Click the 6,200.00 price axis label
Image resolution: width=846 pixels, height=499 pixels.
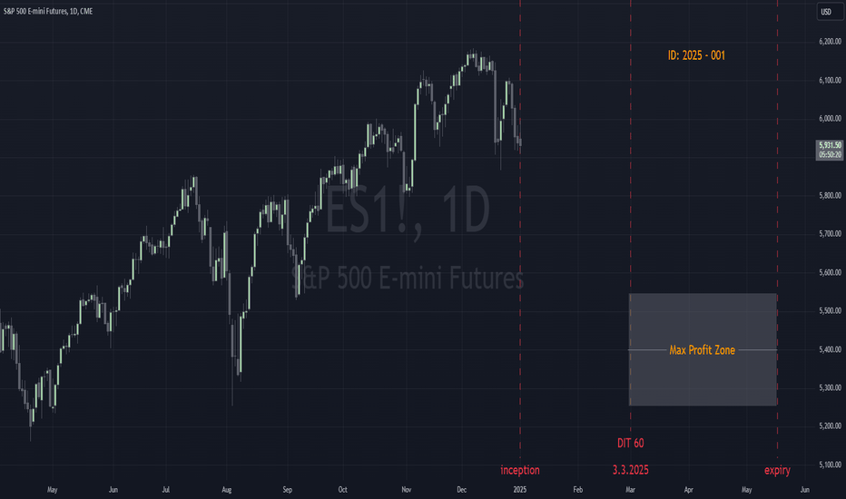pyautogui.click(x=830, y=42)
